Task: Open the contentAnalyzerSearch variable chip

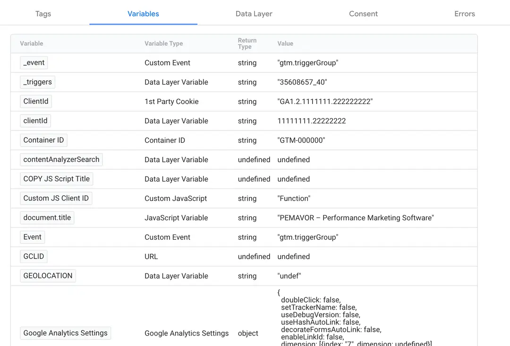Action: coord(61,159)
